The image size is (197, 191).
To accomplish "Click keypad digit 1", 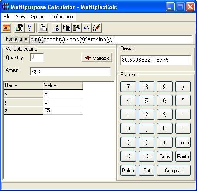I will point(128,115).
